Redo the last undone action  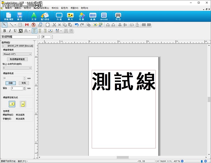82,25
